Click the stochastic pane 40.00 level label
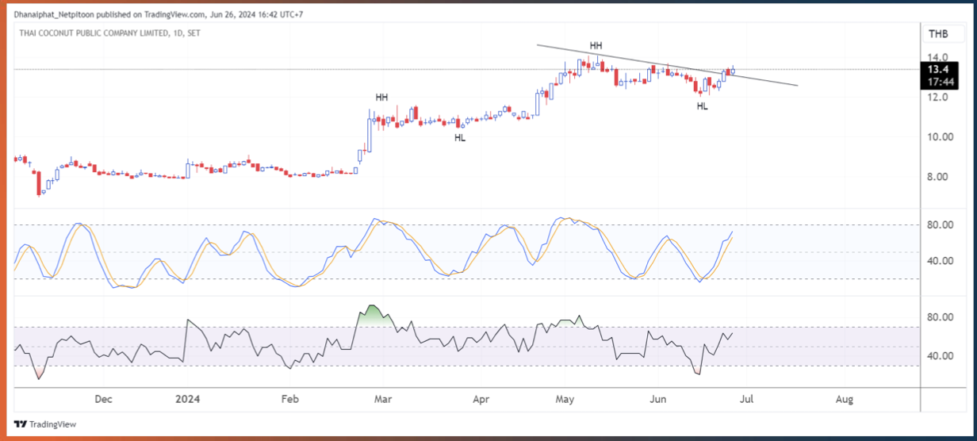This screenshot has height=441, width=977. pos(939,261)
